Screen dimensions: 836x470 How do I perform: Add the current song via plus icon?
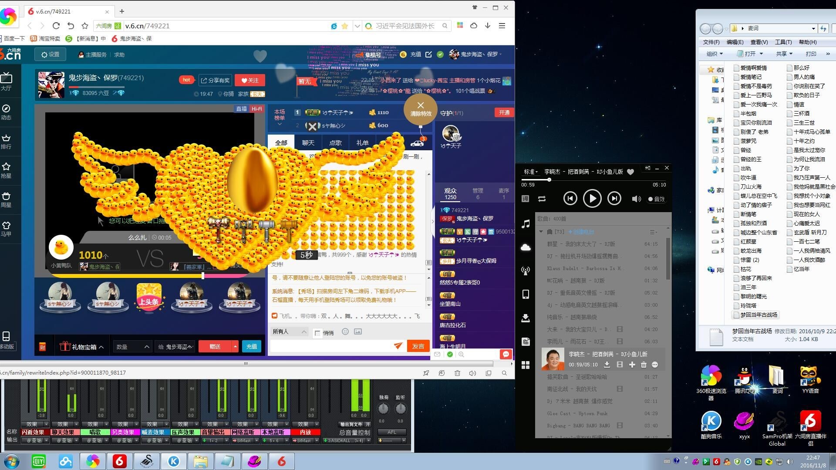tap(632, 365)
